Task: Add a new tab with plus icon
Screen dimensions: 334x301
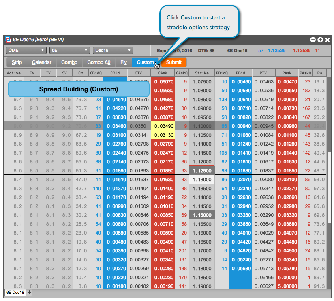Action: 29,292
